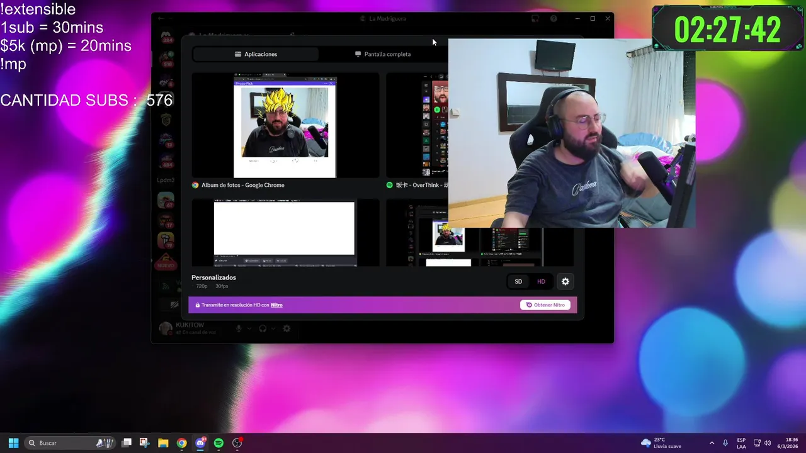Screen dimensions: 806x453
Task: Expand headphone options arrow in Discord
Action: click(273, 328)
